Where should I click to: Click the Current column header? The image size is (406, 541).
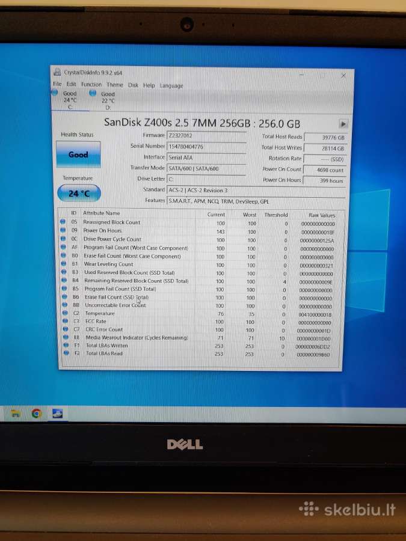[x=216, y=214]
